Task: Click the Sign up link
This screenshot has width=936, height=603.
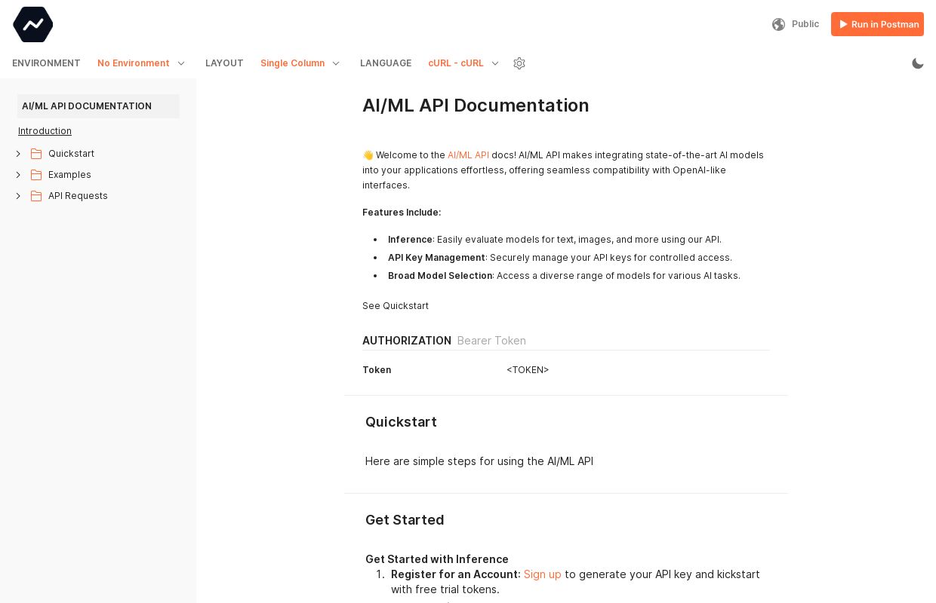Action: click(x=543, y=574)
